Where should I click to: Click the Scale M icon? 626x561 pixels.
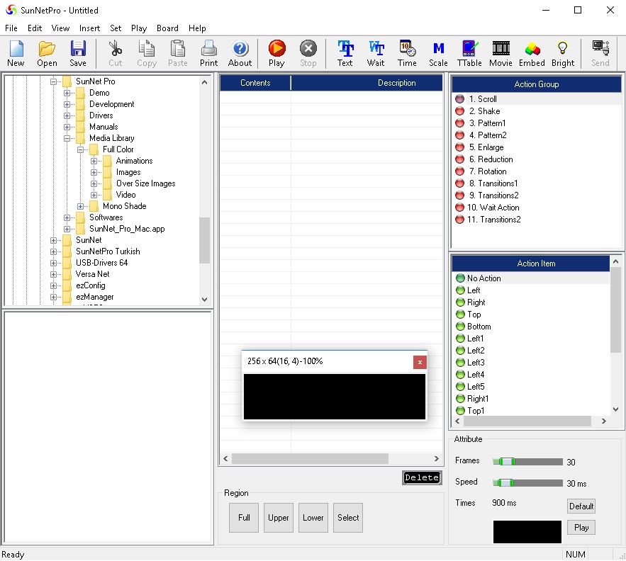438,53
